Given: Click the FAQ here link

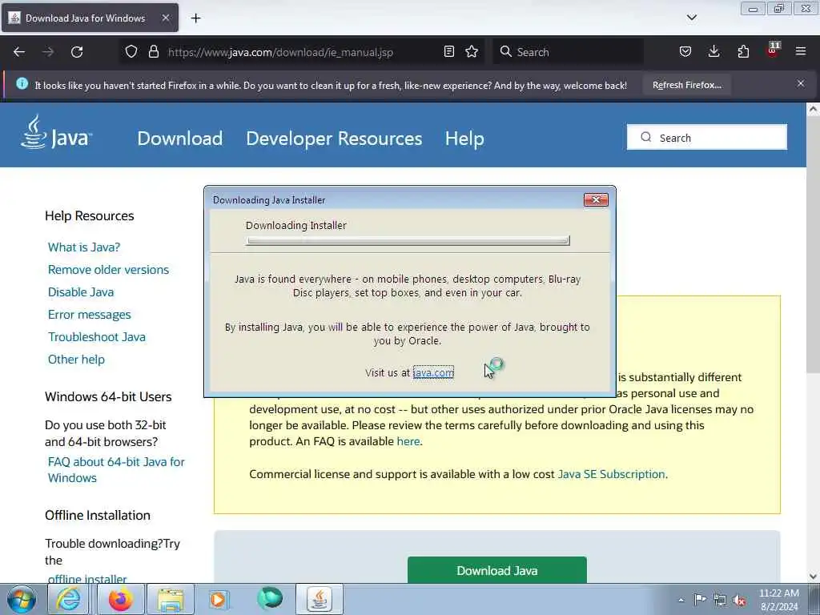Looking at the screenshot, I should point(408,441).
